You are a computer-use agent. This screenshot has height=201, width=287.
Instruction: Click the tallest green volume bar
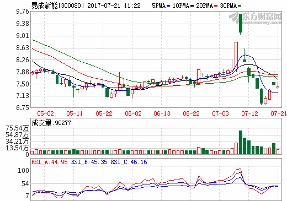click(241, 142)
